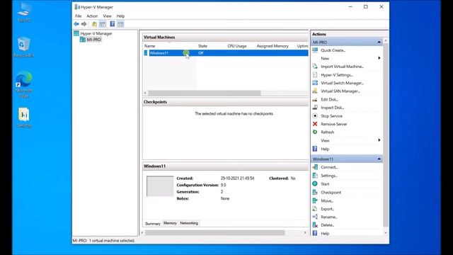Click scroll-left arrow of Virtual Machines list
This screenshot has width=453, height=255.
[145, 93]
